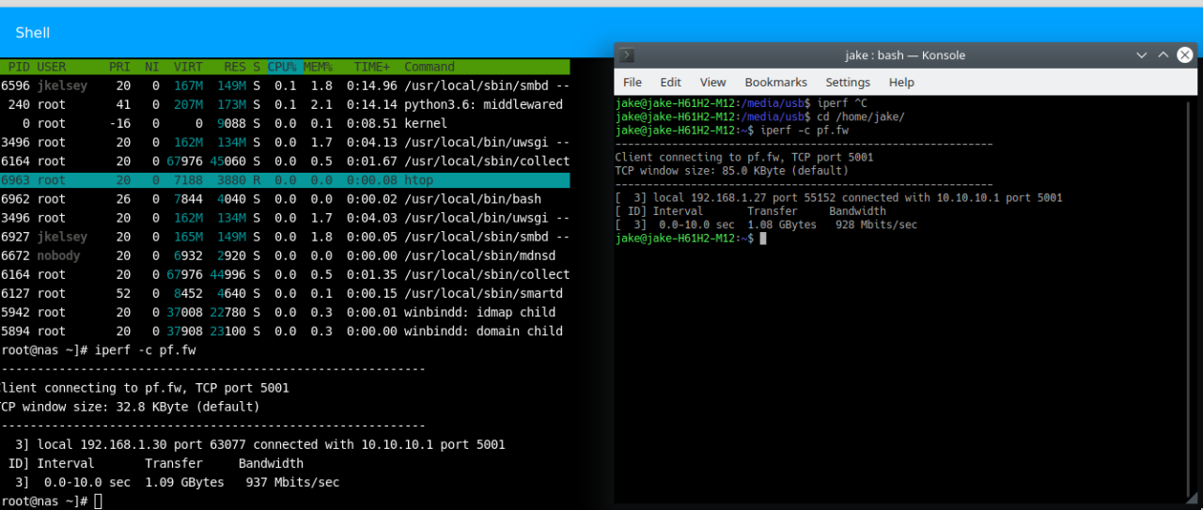Select the highlighted htop process row 6963
The height and width of the screenshot is (510, 1203).
click(x=285, y=179)
